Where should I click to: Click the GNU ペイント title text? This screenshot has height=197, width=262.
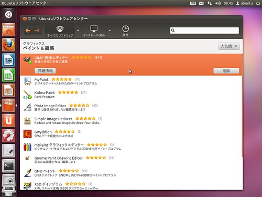coord(45,171)
